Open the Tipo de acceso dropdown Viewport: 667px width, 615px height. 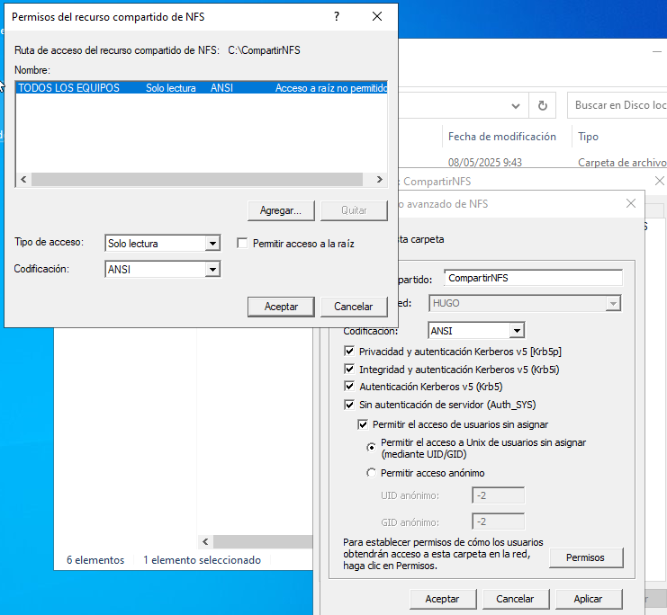[x=212, y=244]
